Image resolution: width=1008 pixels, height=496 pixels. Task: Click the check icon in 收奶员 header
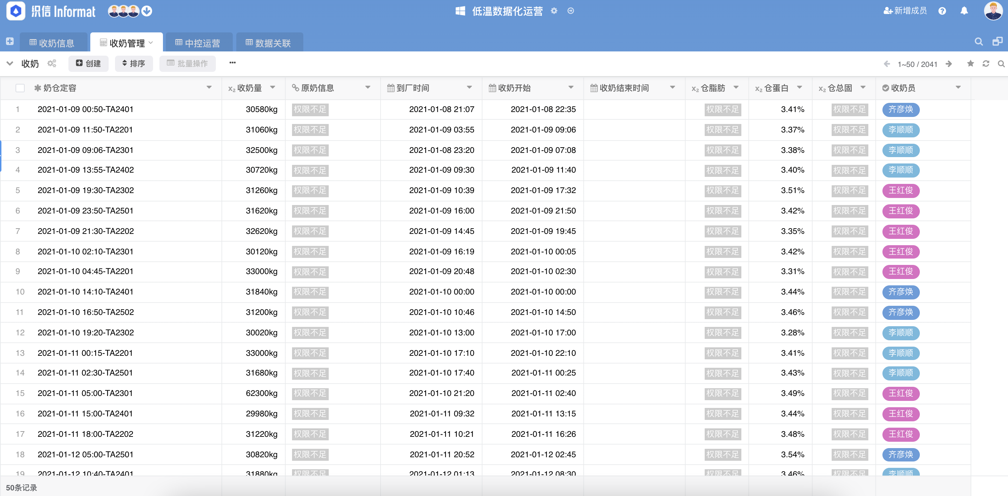pyautogui.click(x=886, y=88)
